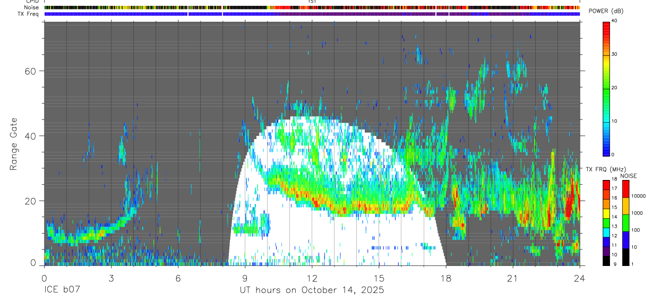Click the Noise status strip above the plot
The image size is (652, 301).
point(312,7)
